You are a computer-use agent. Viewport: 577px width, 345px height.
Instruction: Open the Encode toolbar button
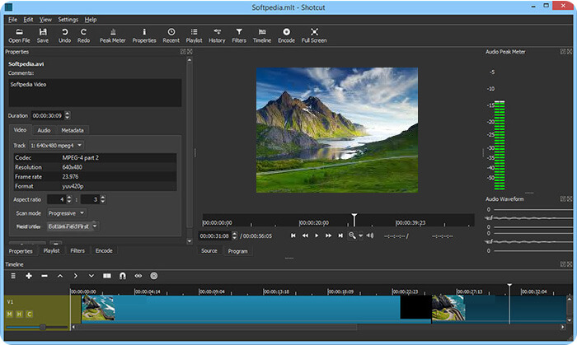[286, 36]
